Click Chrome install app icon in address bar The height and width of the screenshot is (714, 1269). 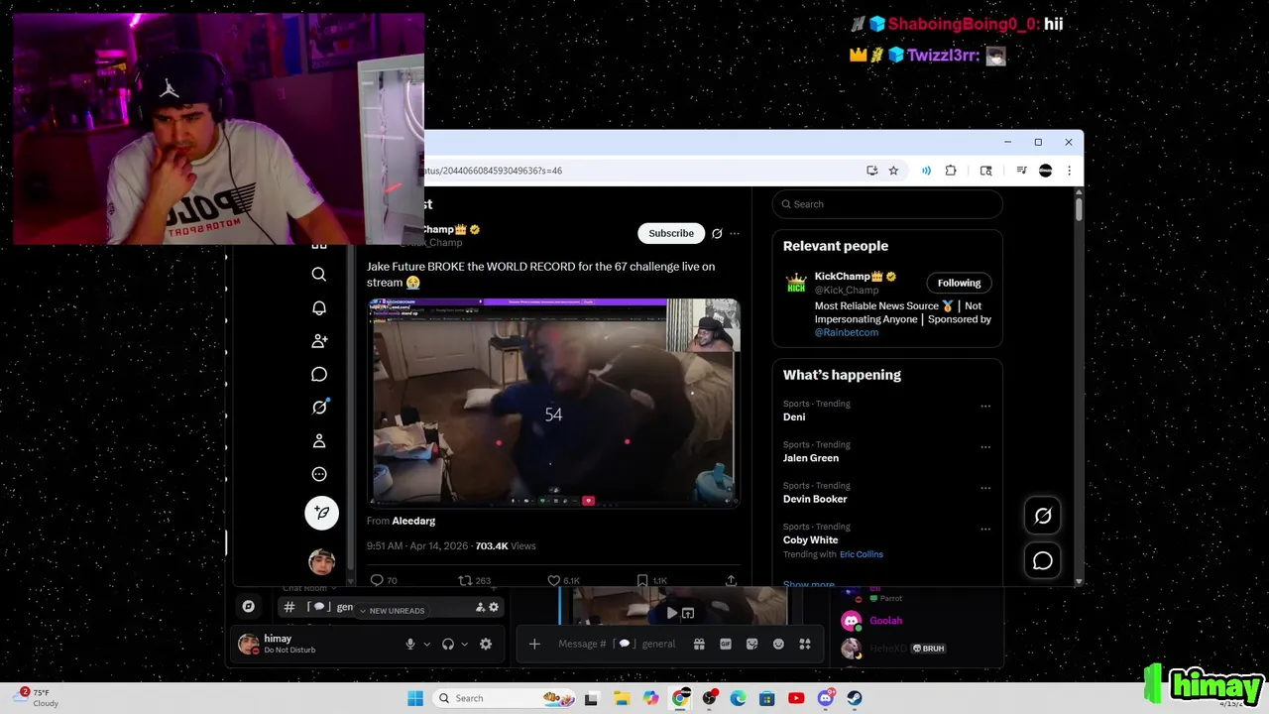[x=872, y=171]
